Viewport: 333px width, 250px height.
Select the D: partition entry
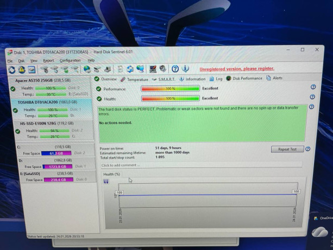[56, 164]
